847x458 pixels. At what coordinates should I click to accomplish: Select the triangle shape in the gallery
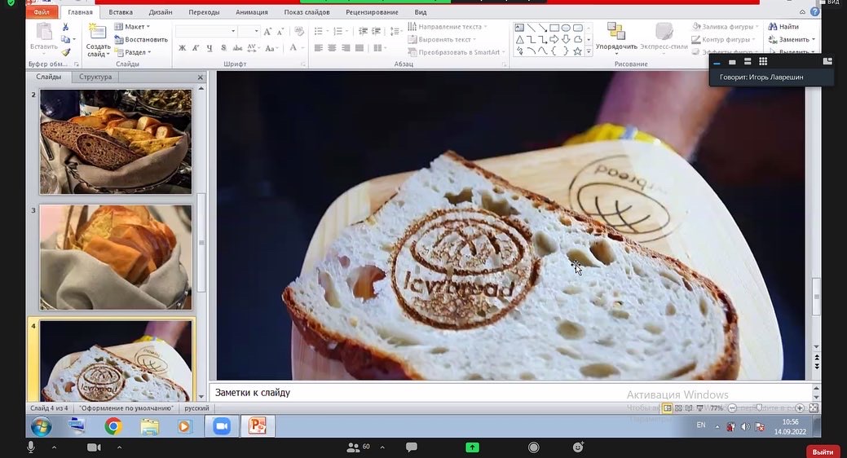(519, 39)
